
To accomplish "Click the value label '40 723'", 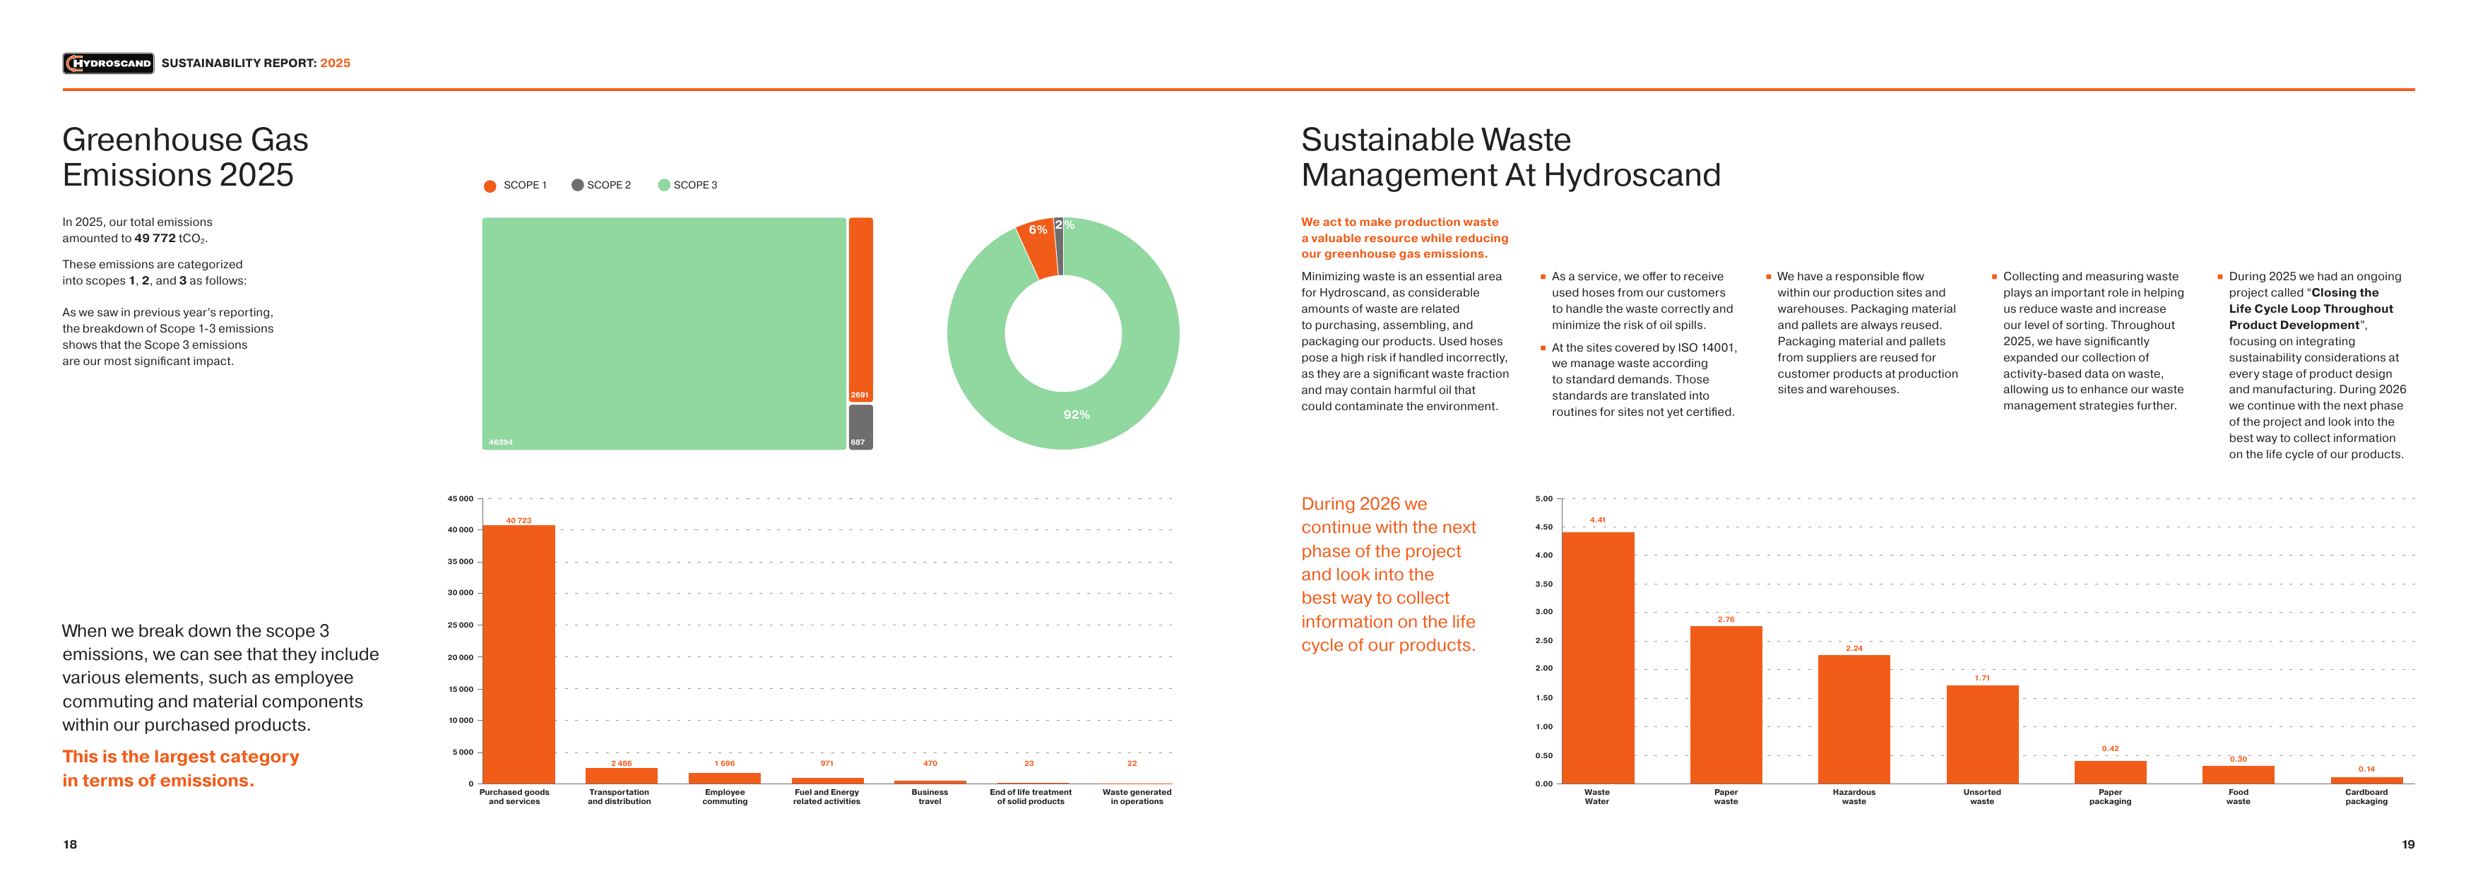I will [518, 520].
